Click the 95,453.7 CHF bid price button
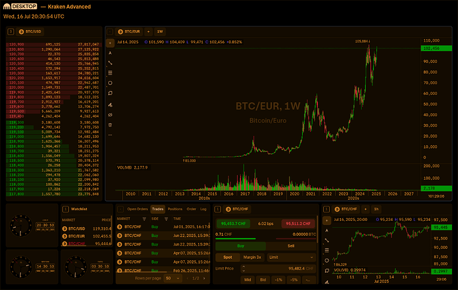The height and width of the screenshot is (290, 458). coord(233,224)
